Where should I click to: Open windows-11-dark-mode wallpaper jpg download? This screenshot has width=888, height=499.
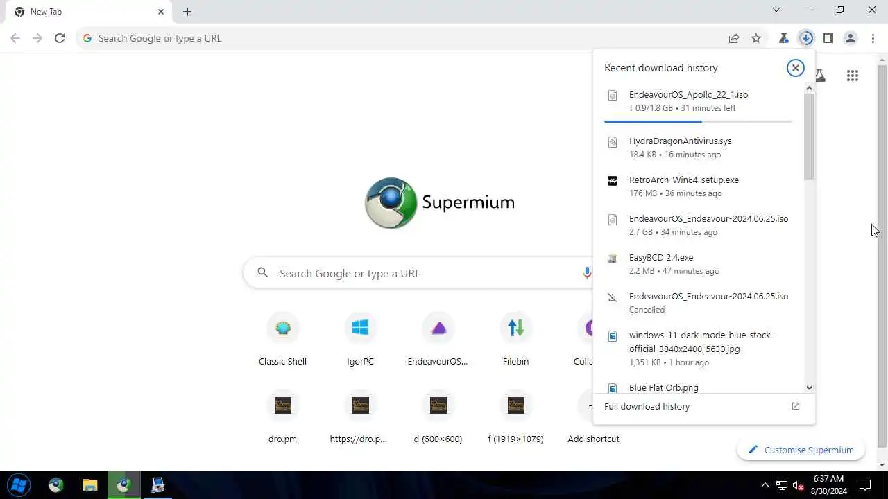tap(699, 348)
